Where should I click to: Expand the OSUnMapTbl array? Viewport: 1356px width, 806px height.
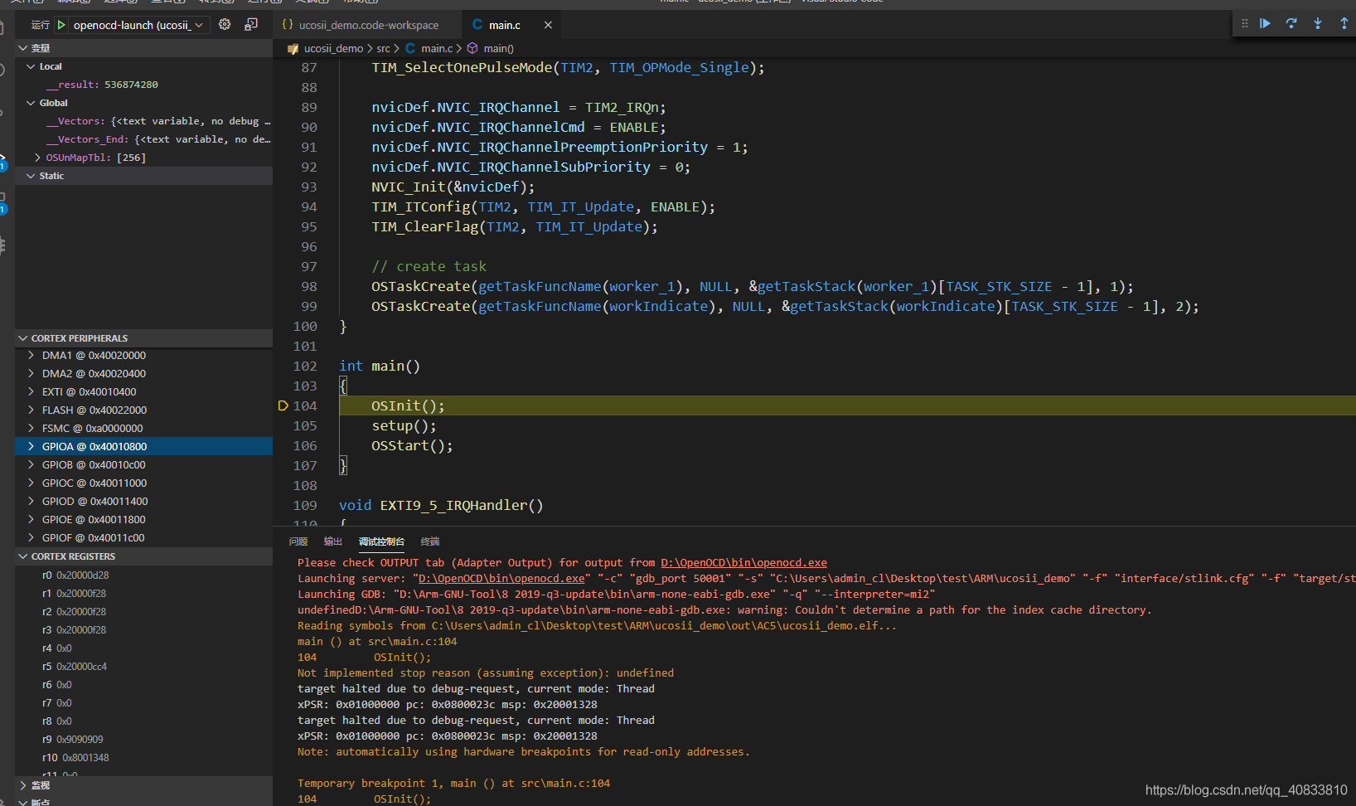click(37, 158)
